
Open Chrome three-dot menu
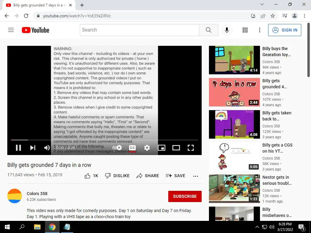point(304,16)
